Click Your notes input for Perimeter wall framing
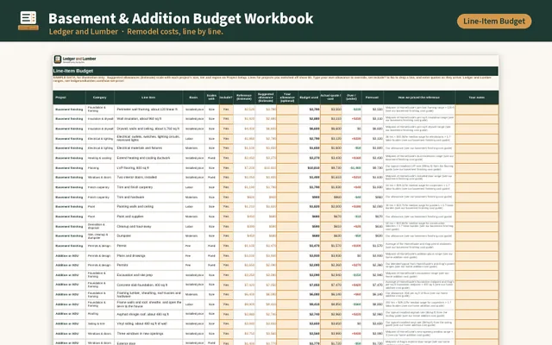552x345 pixels. pos(477,110)
